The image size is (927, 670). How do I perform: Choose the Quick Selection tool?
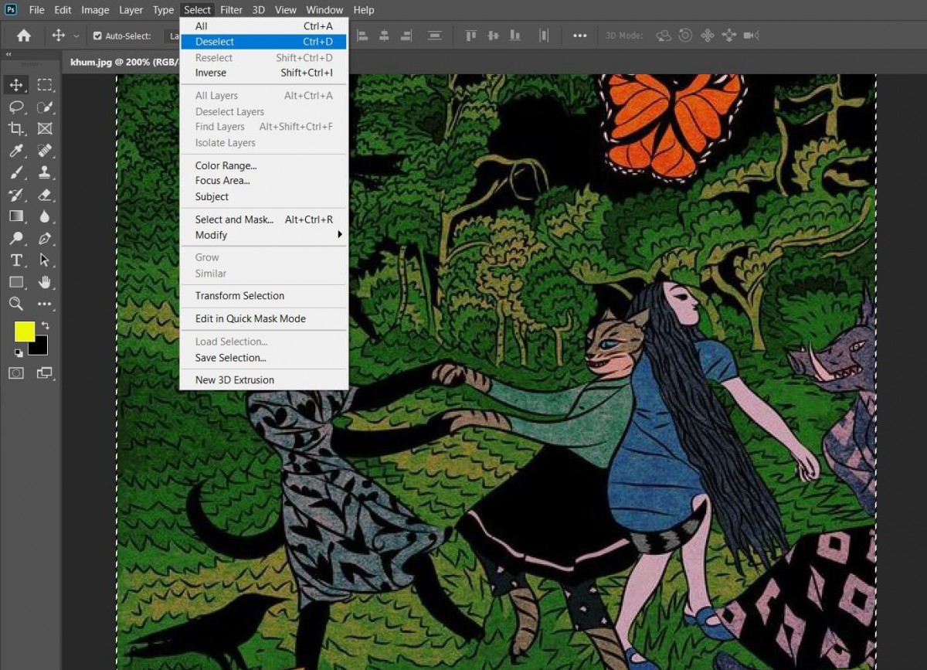pos(45,107)
